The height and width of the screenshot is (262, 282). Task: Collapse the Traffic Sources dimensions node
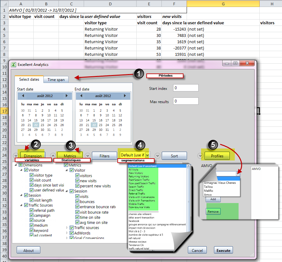[21, 205]
